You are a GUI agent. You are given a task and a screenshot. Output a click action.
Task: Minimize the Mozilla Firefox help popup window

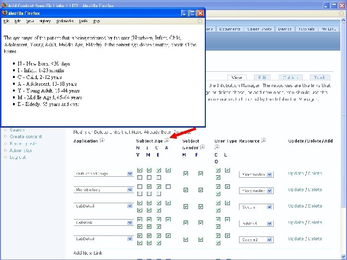pos(184,13)
